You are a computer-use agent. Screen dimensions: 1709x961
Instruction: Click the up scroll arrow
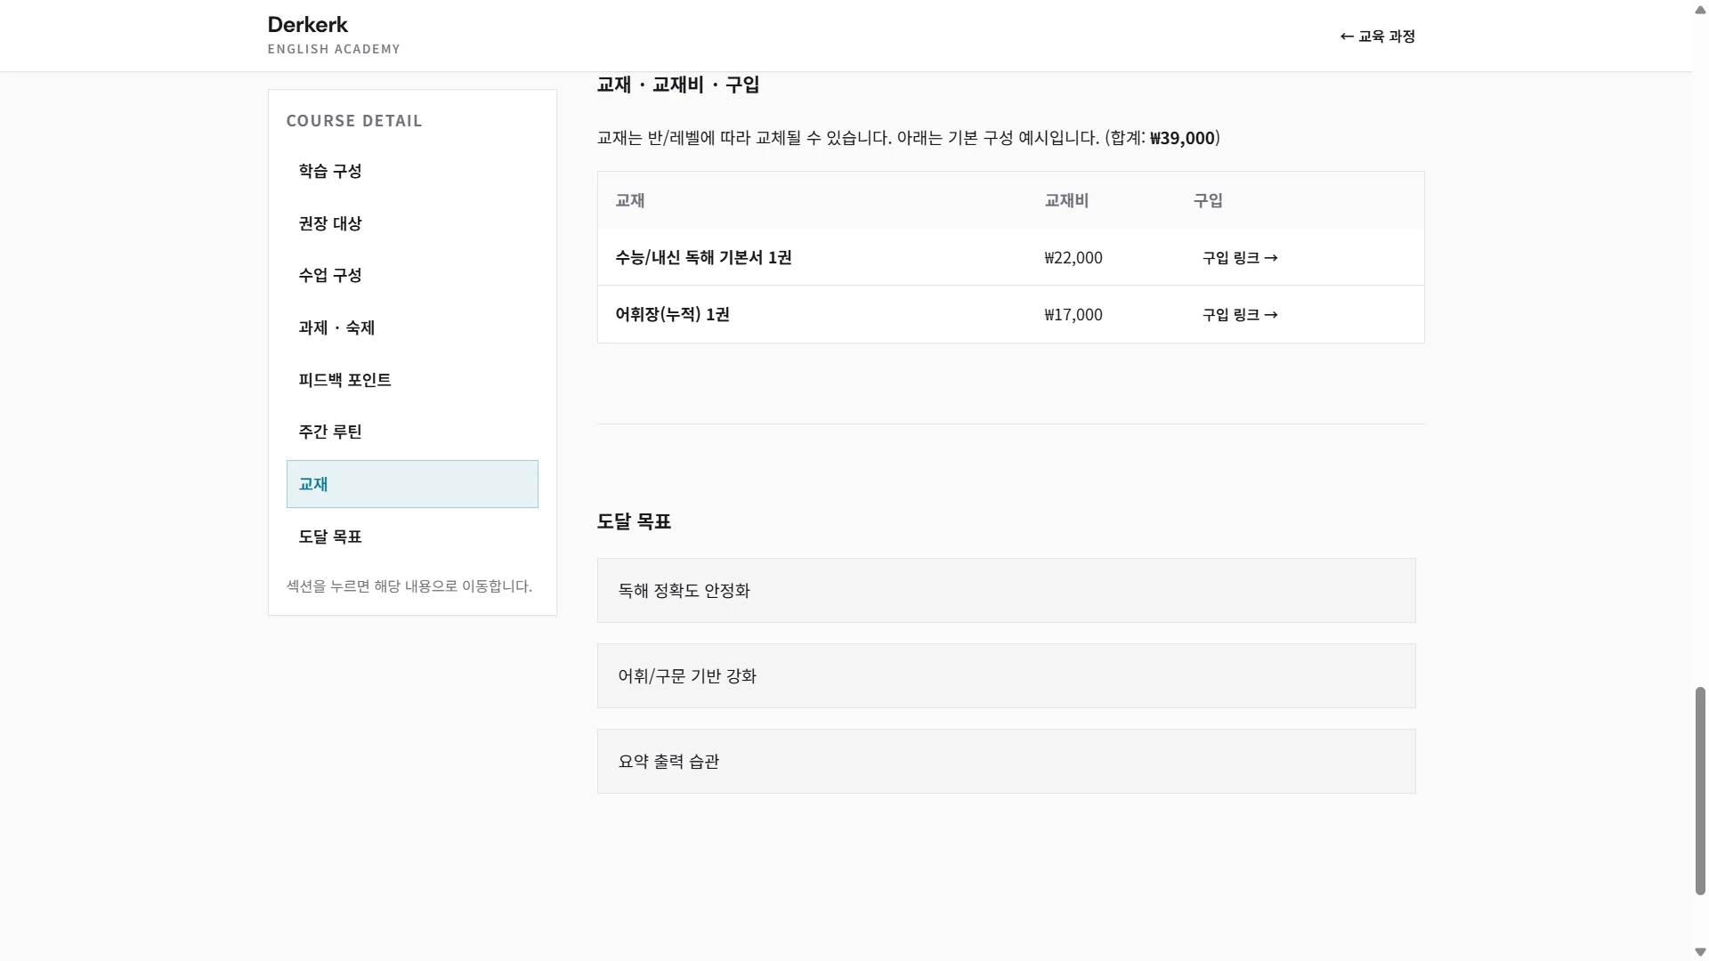pyautogui.click(x=1698, y=10)
